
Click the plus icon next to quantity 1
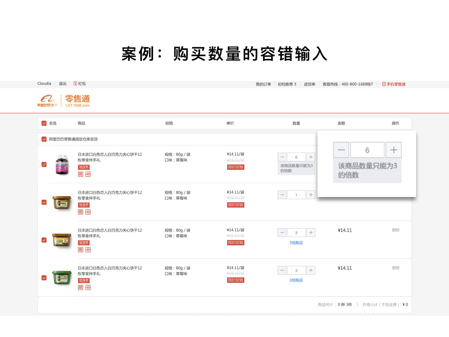click(x=310, y=194)
